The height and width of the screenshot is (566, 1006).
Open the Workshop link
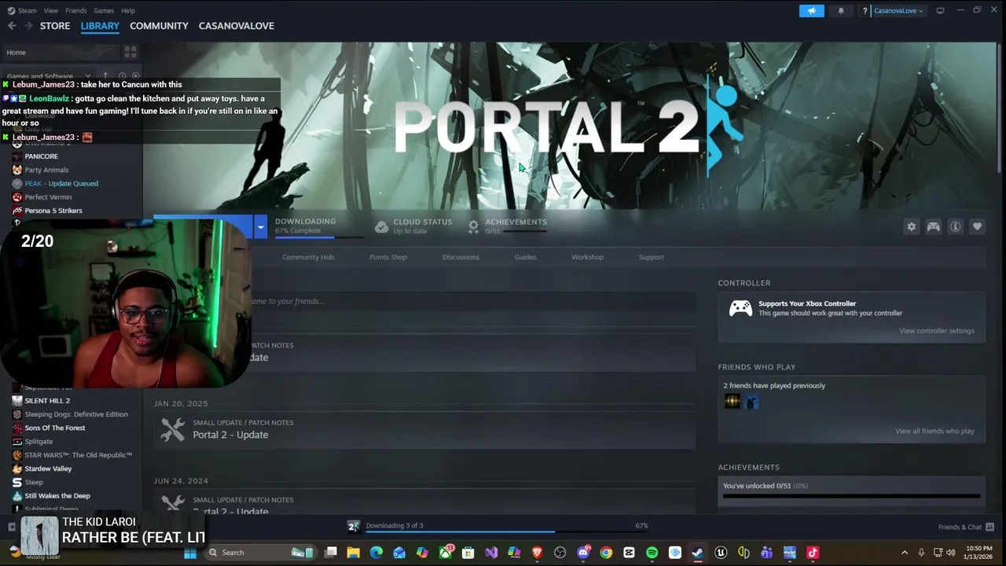(x=587, y=257)
